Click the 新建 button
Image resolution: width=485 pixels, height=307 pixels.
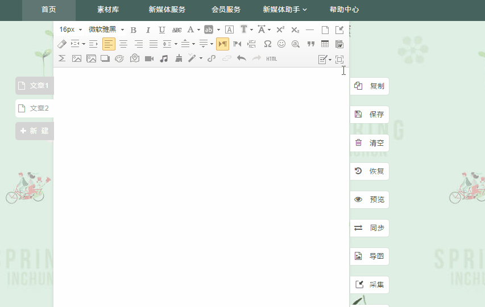click(x=35, y=131)
